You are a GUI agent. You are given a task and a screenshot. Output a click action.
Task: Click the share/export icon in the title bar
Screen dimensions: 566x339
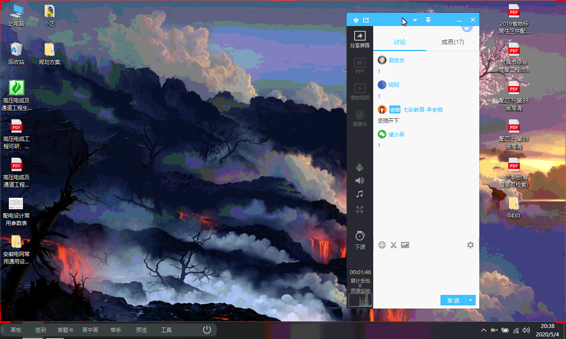point(366,20)
